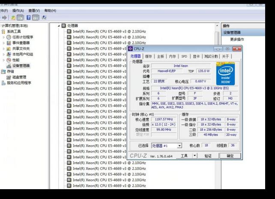275x199 pixels.
Task: Click the Intel Xeon name field
Action: (181, 66)
